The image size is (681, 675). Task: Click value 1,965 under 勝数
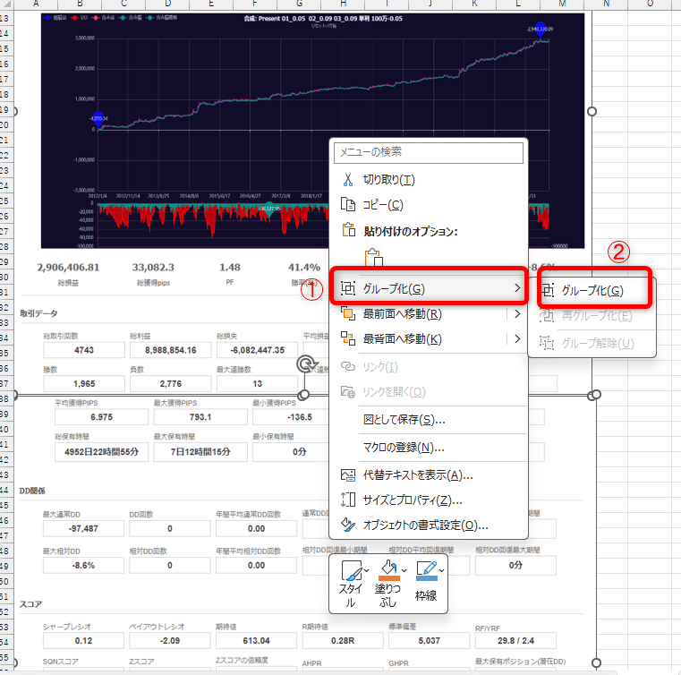coord(84,384)
